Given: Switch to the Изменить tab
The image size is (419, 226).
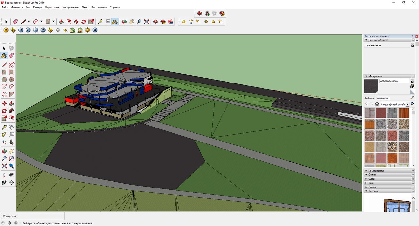Looking at the screenshot, I should [382, 98].
